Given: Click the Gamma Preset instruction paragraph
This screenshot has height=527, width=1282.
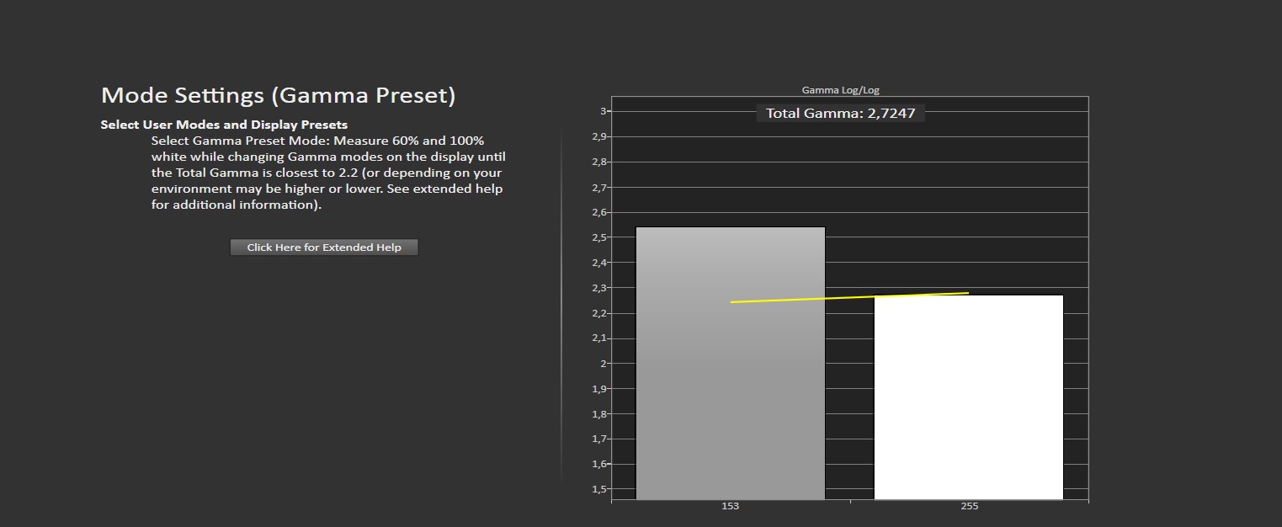Looking at the screenshot, I should pos(328,173).
